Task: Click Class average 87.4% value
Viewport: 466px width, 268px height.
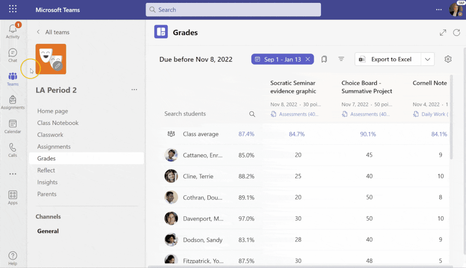Action: coord(246,134)
